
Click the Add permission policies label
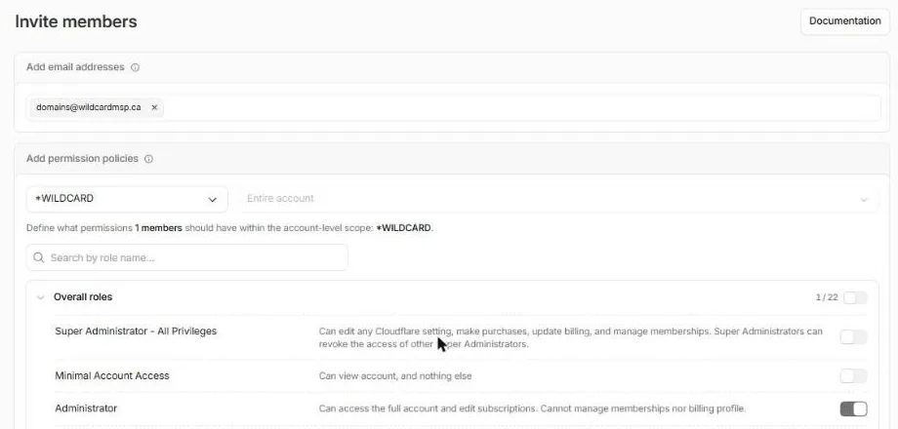[82, 159]
